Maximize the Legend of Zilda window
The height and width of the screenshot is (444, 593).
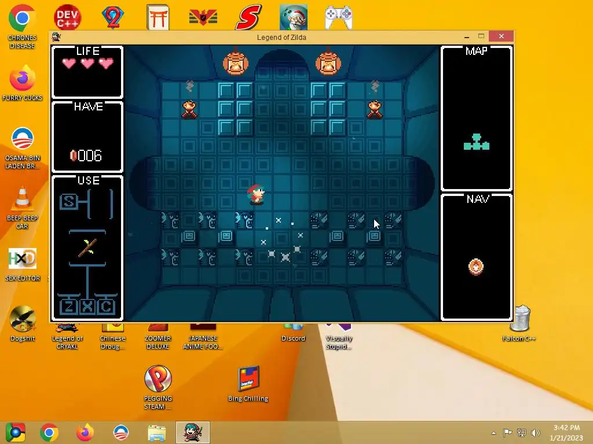point(481,36)
